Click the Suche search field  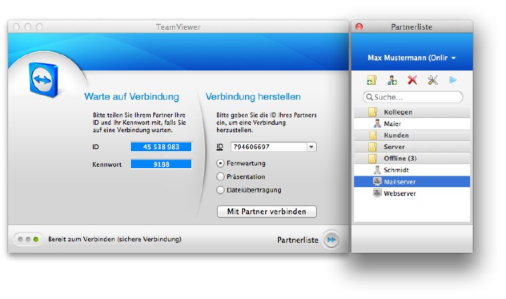click(x=413, y=97)
